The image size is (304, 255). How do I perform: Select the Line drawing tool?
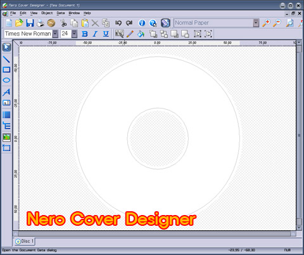(x=6, y=60)
